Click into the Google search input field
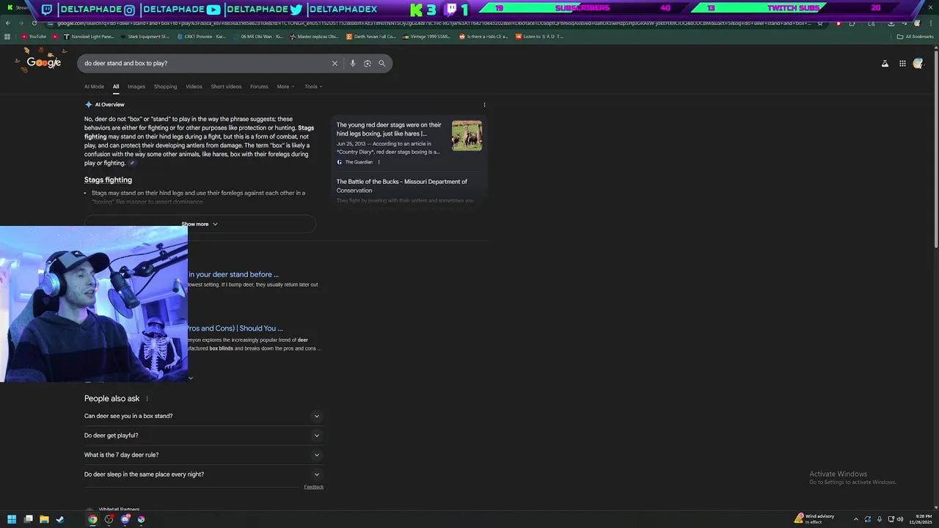Screen dimensions: 939x528 pos(205,63)
